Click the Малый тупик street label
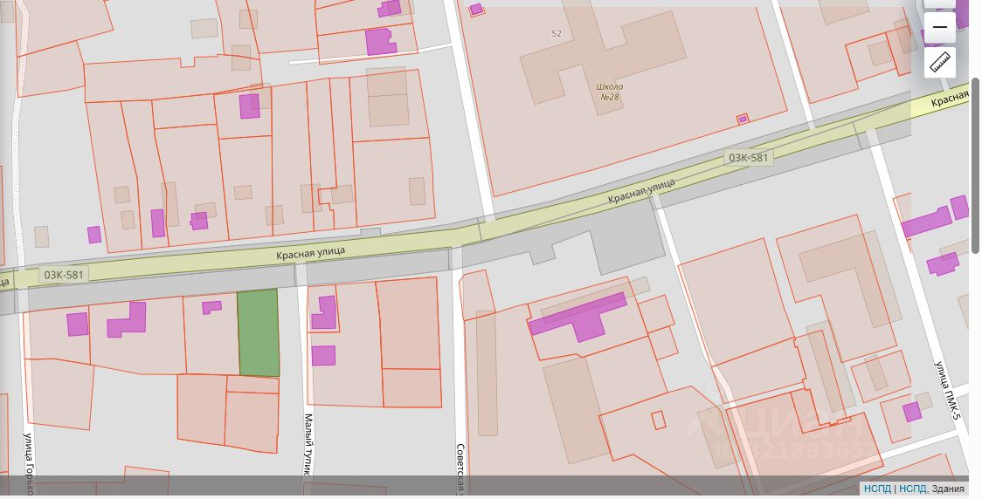982x499 pixels. point(308,444)
